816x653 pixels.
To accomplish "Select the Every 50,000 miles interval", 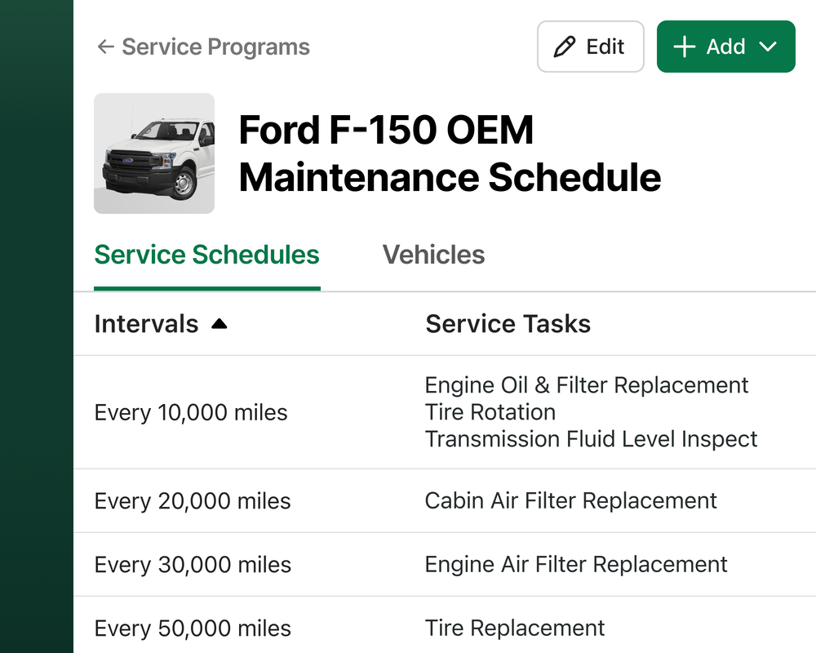I will pos(193,628).
